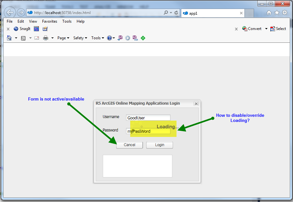This screenshot has width=293, height=202.
Task: Open Home from top-right house icon
Action: point(269,13)
